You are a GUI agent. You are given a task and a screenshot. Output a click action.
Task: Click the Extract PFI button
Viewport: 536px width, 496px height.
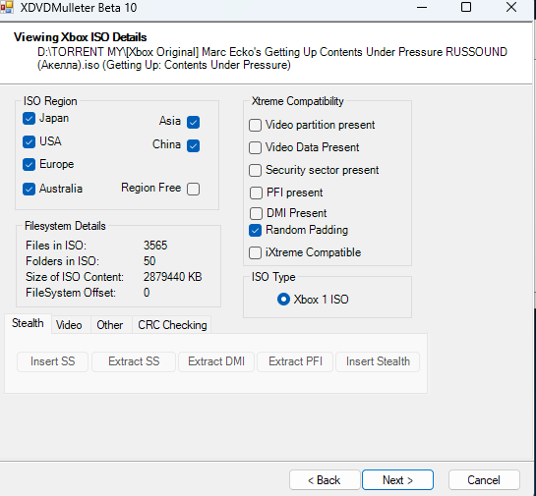(295, 361)
